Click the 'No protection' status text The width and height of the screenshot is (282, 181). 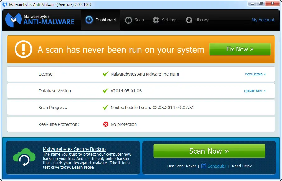124,124
